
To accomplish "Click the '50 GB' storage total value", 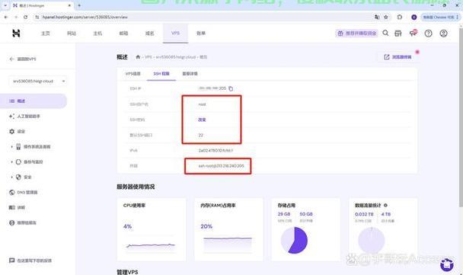I will tap(306, 214).
